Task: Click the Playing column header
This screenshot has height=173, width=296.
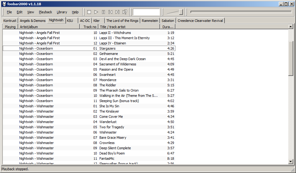Action: [10, 27]
